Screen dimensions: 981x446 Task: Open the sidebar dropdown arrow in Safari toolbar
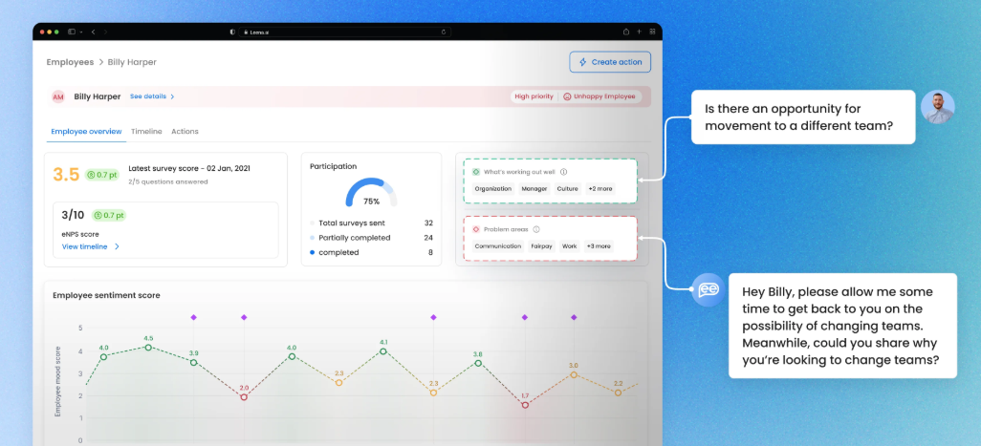tap(81, 32)
